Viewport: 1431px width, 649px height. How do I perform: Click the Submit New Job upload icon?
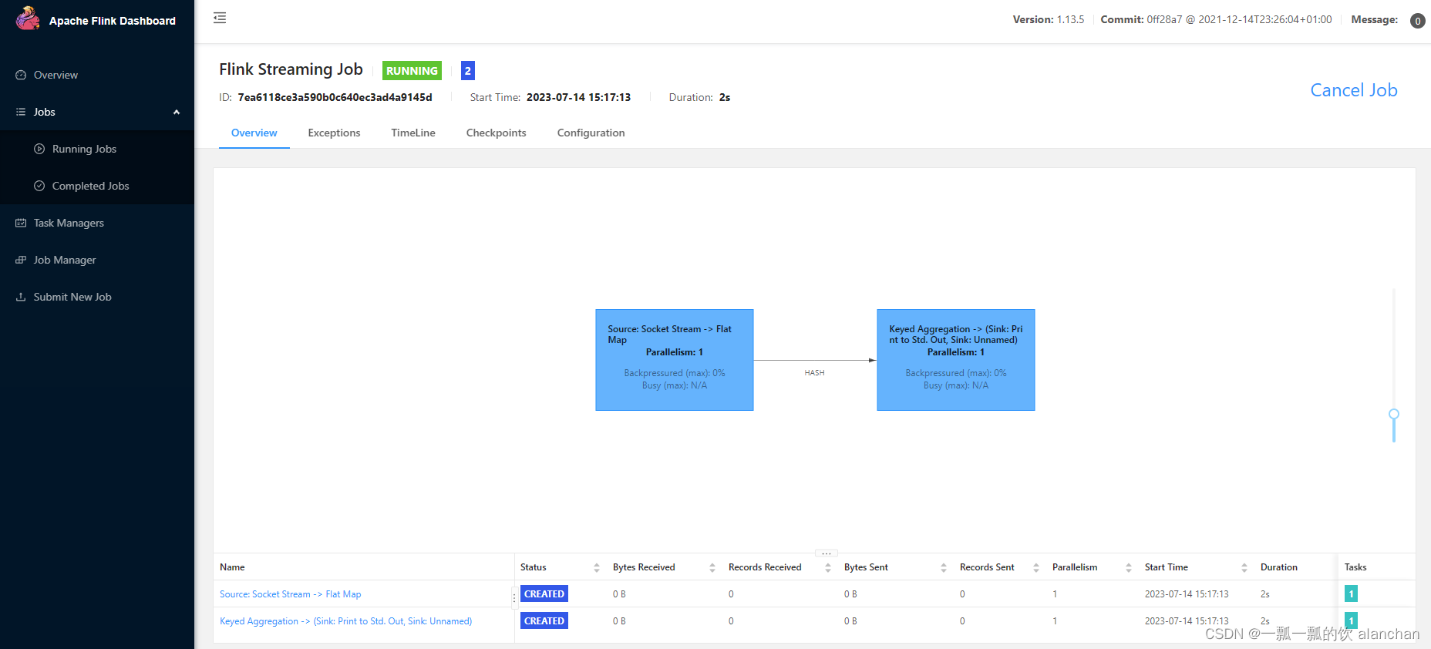coord(21,297)
